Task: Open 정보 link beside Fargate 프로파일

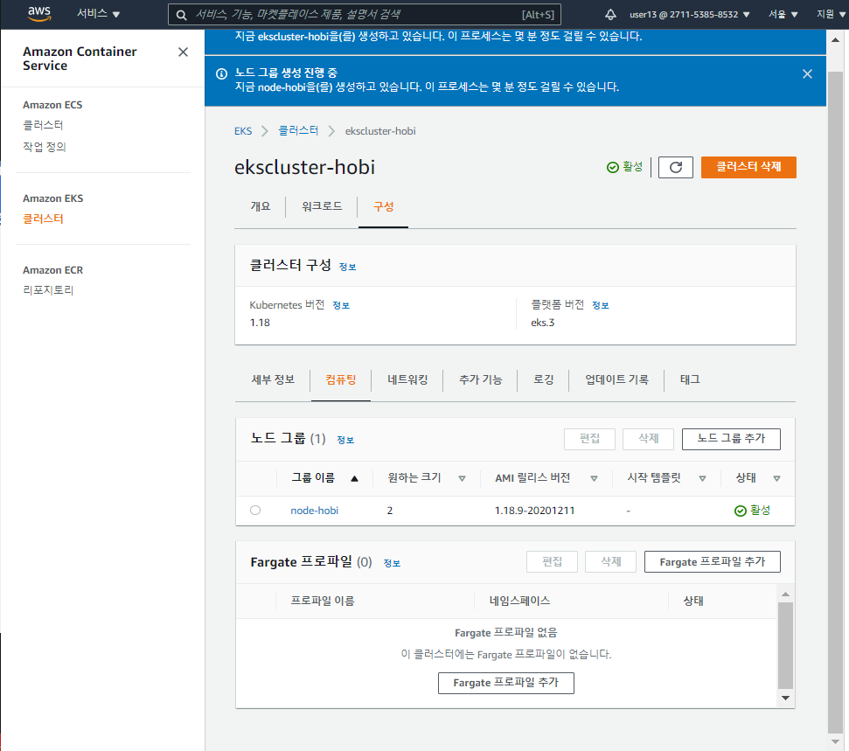Action: pos(392,564)
